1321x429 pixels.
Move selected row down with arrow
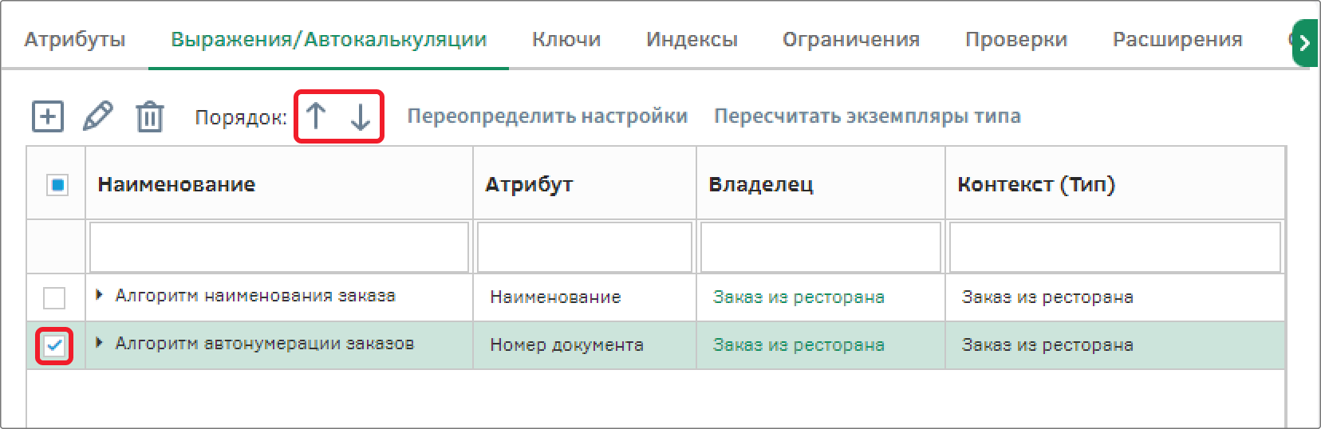pos(361,117)
